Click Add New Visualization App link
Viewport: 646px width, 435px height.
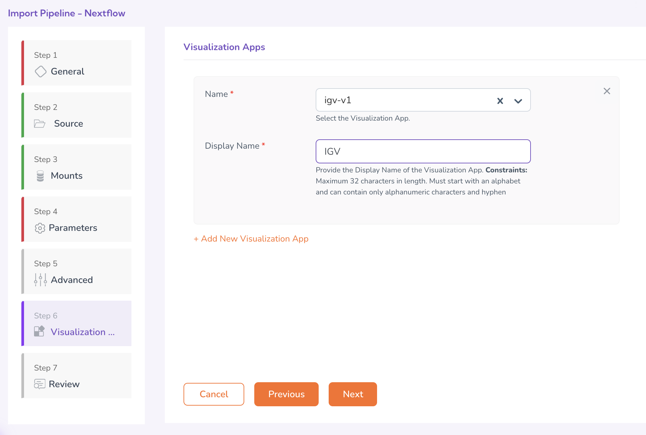251,239
